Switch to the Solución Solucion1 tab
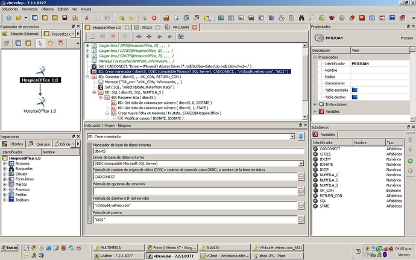 [x=20, y=34]
